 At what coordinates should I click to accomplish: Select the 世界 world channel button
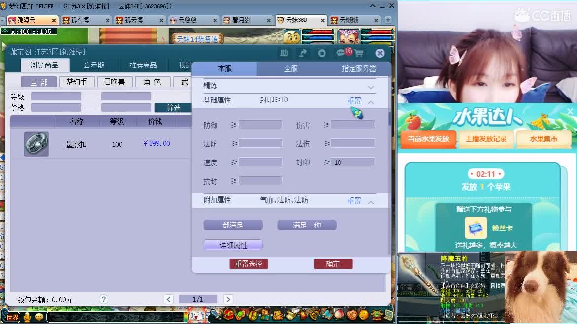[12, 317]
